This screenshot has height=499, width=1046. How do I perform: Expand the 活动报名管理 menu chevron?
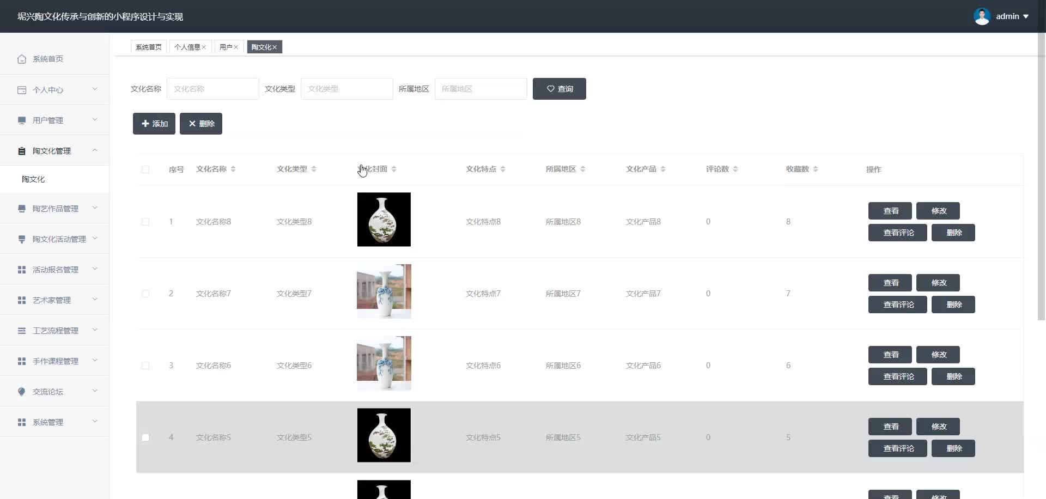pos(95,269)
